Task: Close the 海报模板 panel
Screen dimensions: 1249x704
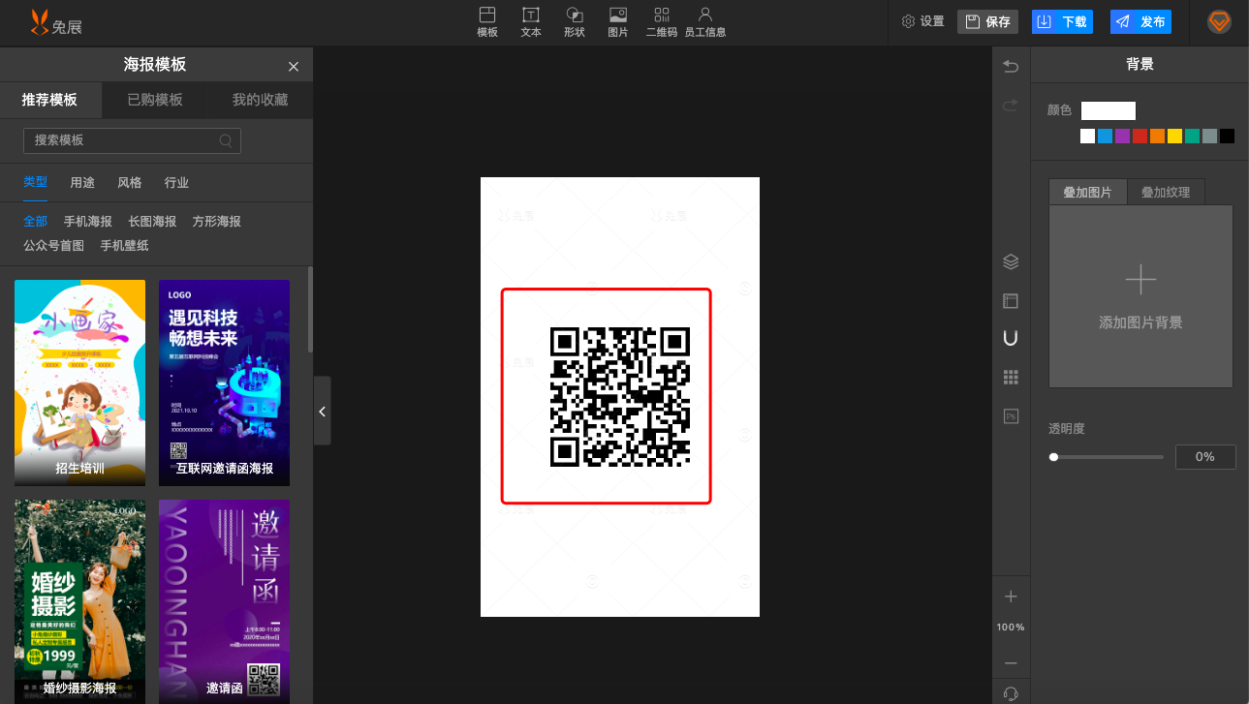Action: click(x=294, y=66)
